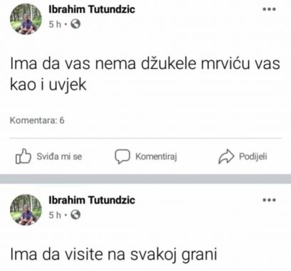Open the first post's profile picture

[26, 19]
